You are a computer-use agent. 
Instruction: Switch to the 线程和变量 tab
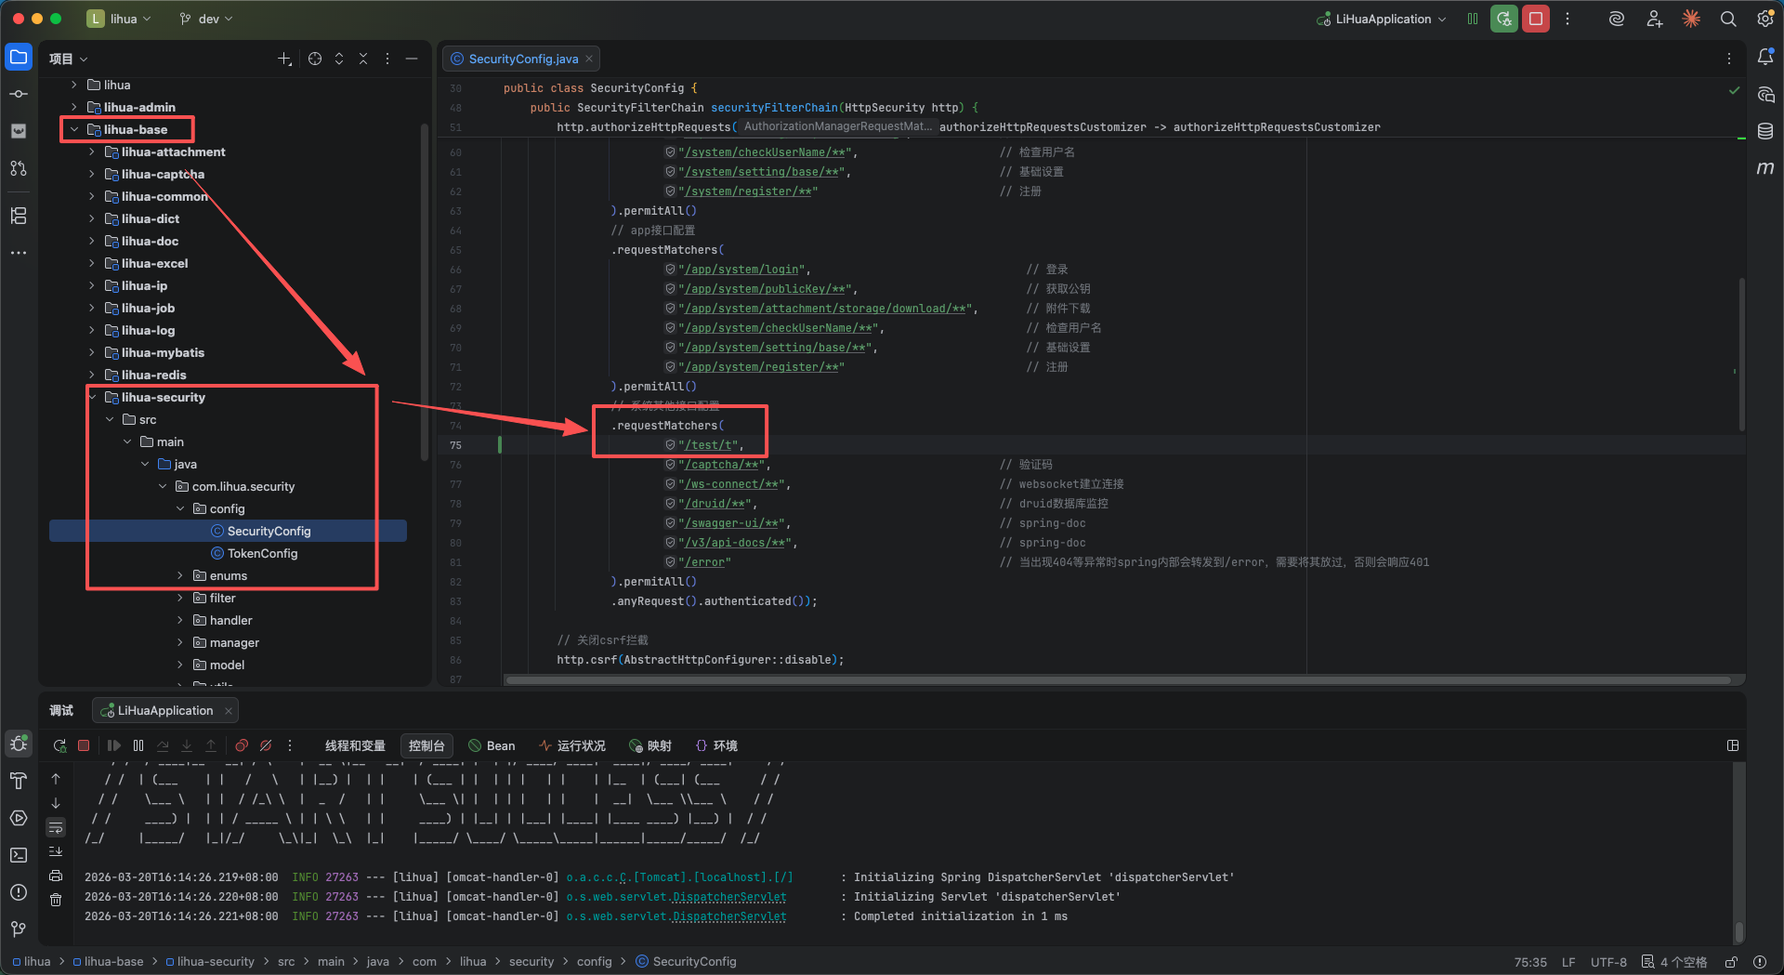(355, 745)
